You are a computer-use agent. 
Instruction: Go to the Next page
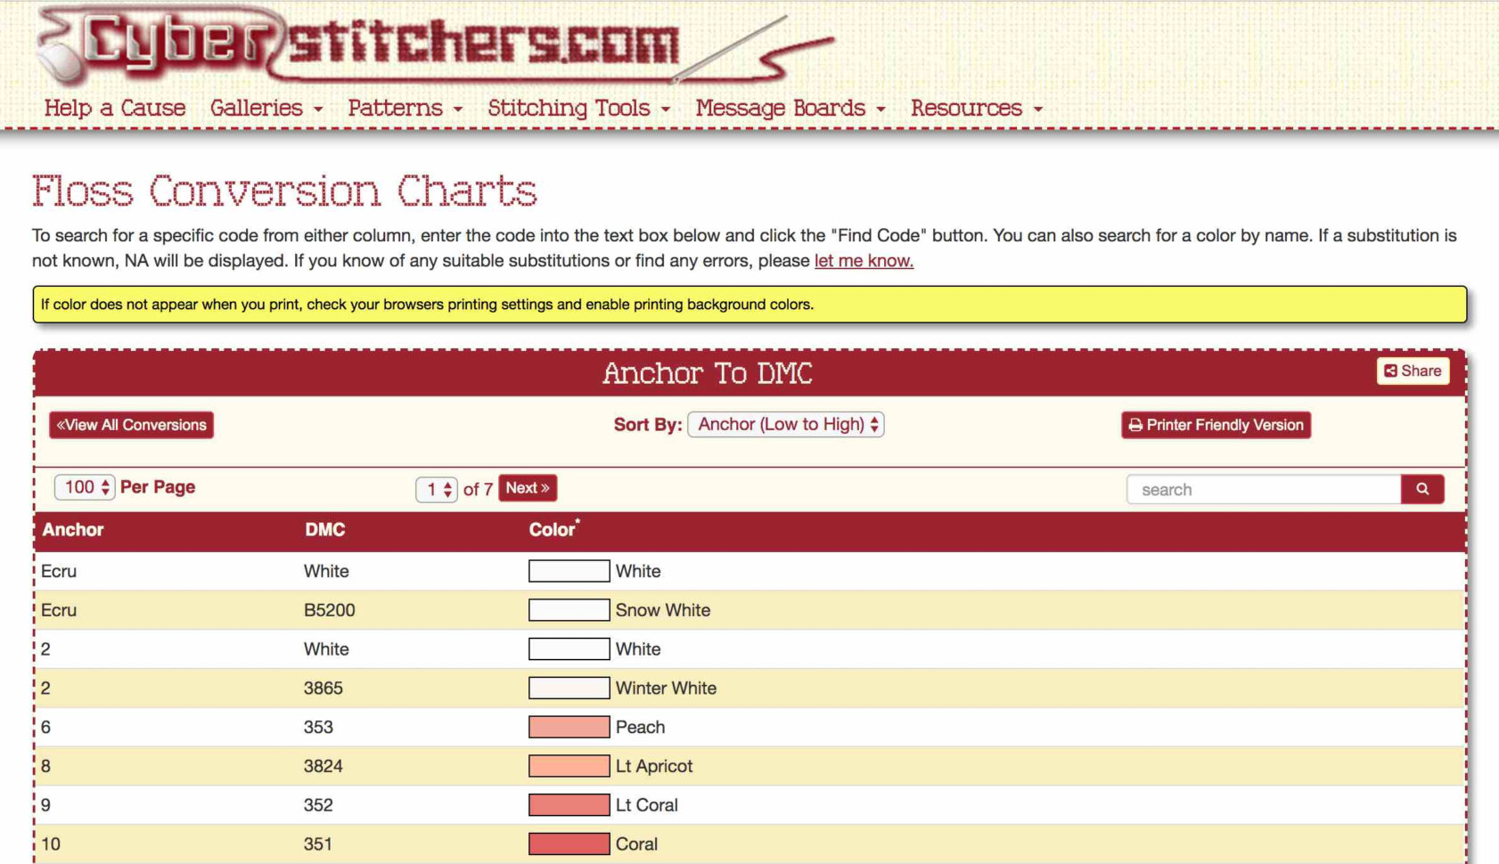pyautogui.click(x=528, y=488)
